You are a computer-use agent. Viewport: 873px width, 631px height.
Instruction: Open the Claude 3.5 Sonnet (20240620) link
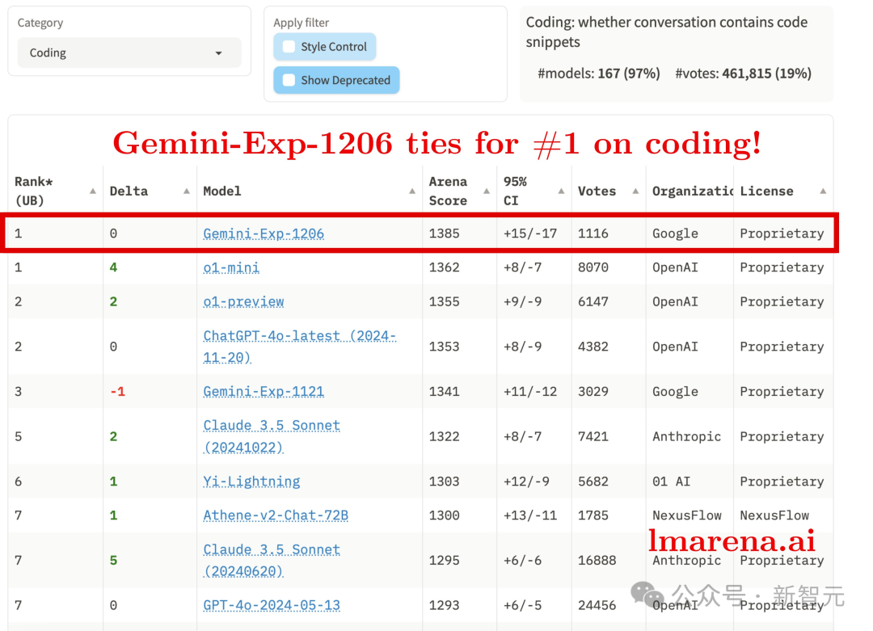(x=271, y=561)
